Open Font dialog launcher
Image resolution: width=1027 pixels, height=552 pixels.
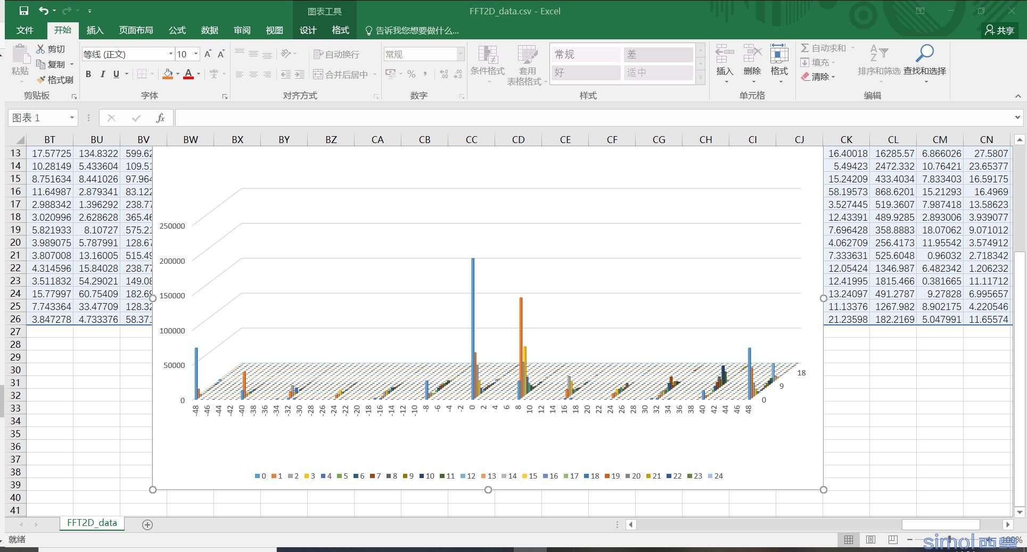[x=225, y=97]
